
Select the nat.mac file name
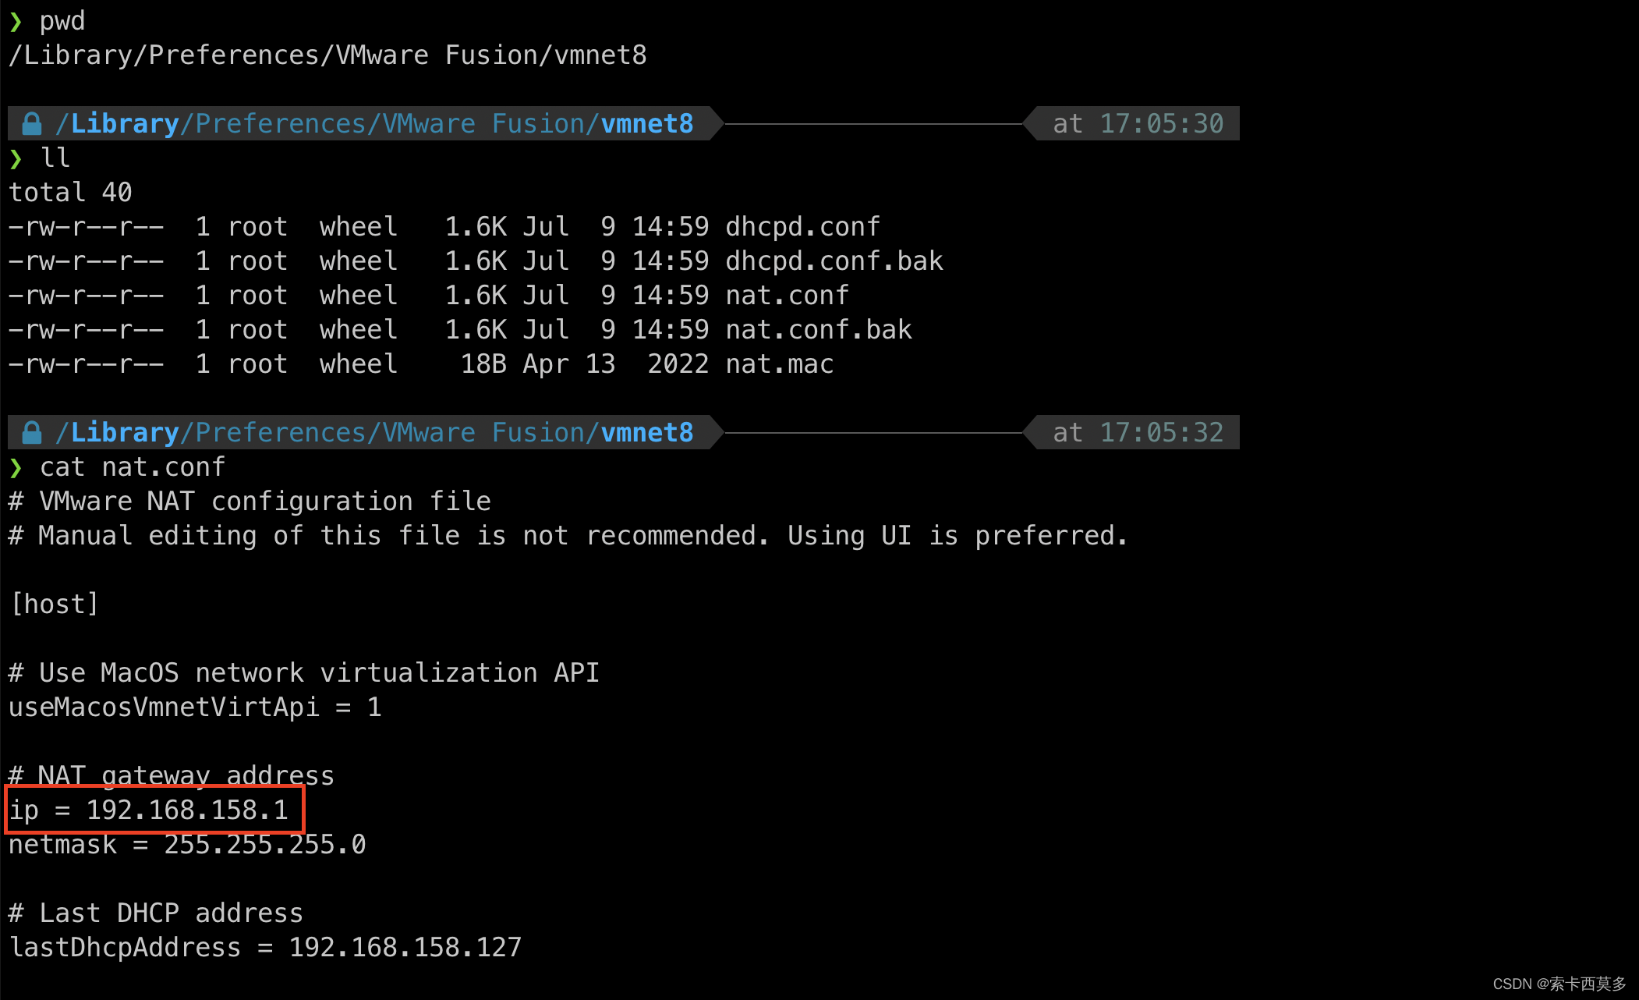(x=780, y=363)
